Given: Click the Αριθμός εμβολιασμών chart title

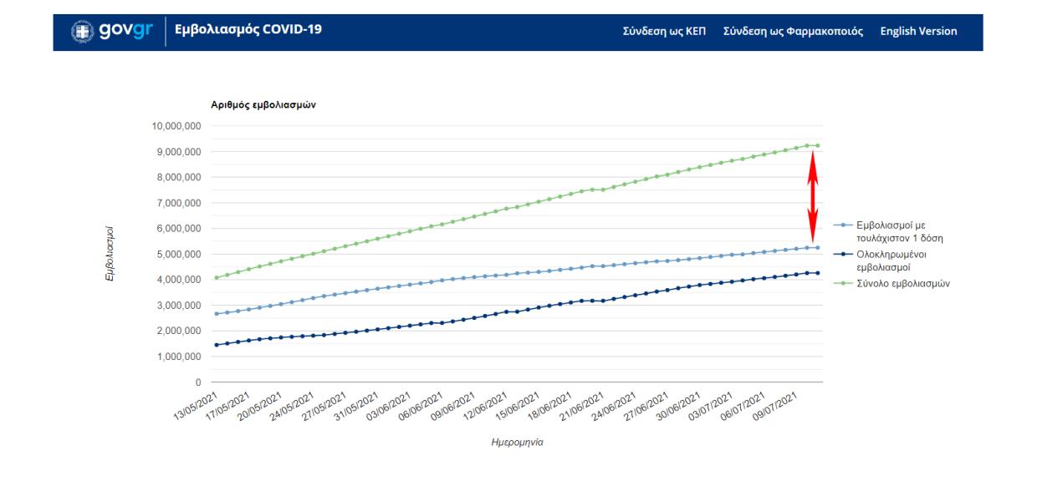Looking at the screenshot, I should coord(263,105).
